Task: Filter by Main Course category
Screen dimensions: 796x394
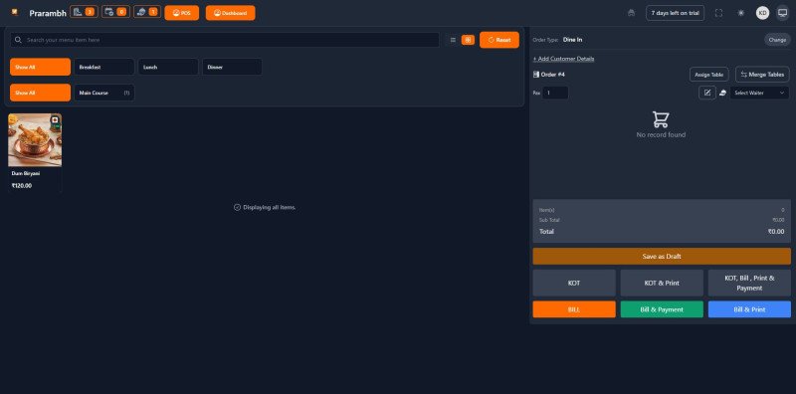Action: [x=104, y=93]
